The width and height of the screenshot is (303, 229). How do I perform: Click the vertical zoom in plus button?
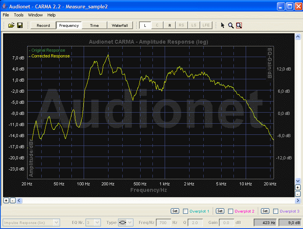tap(298, 188)
